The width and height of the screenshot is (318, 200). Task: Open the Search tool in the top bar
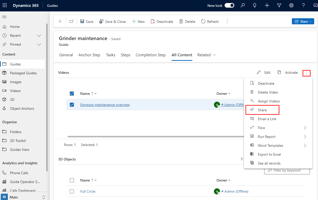point(242,5)
